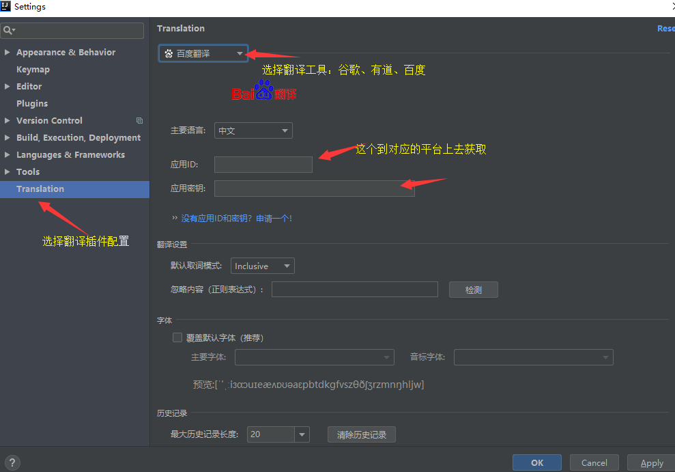Open the 音标字体 font dropdown
This screenshot has height=472, width=675.
point(533,357)
